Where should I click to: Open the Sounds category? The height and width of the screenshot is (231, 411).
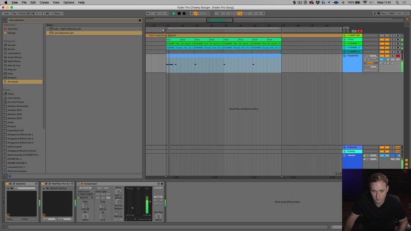click(11, 45)
